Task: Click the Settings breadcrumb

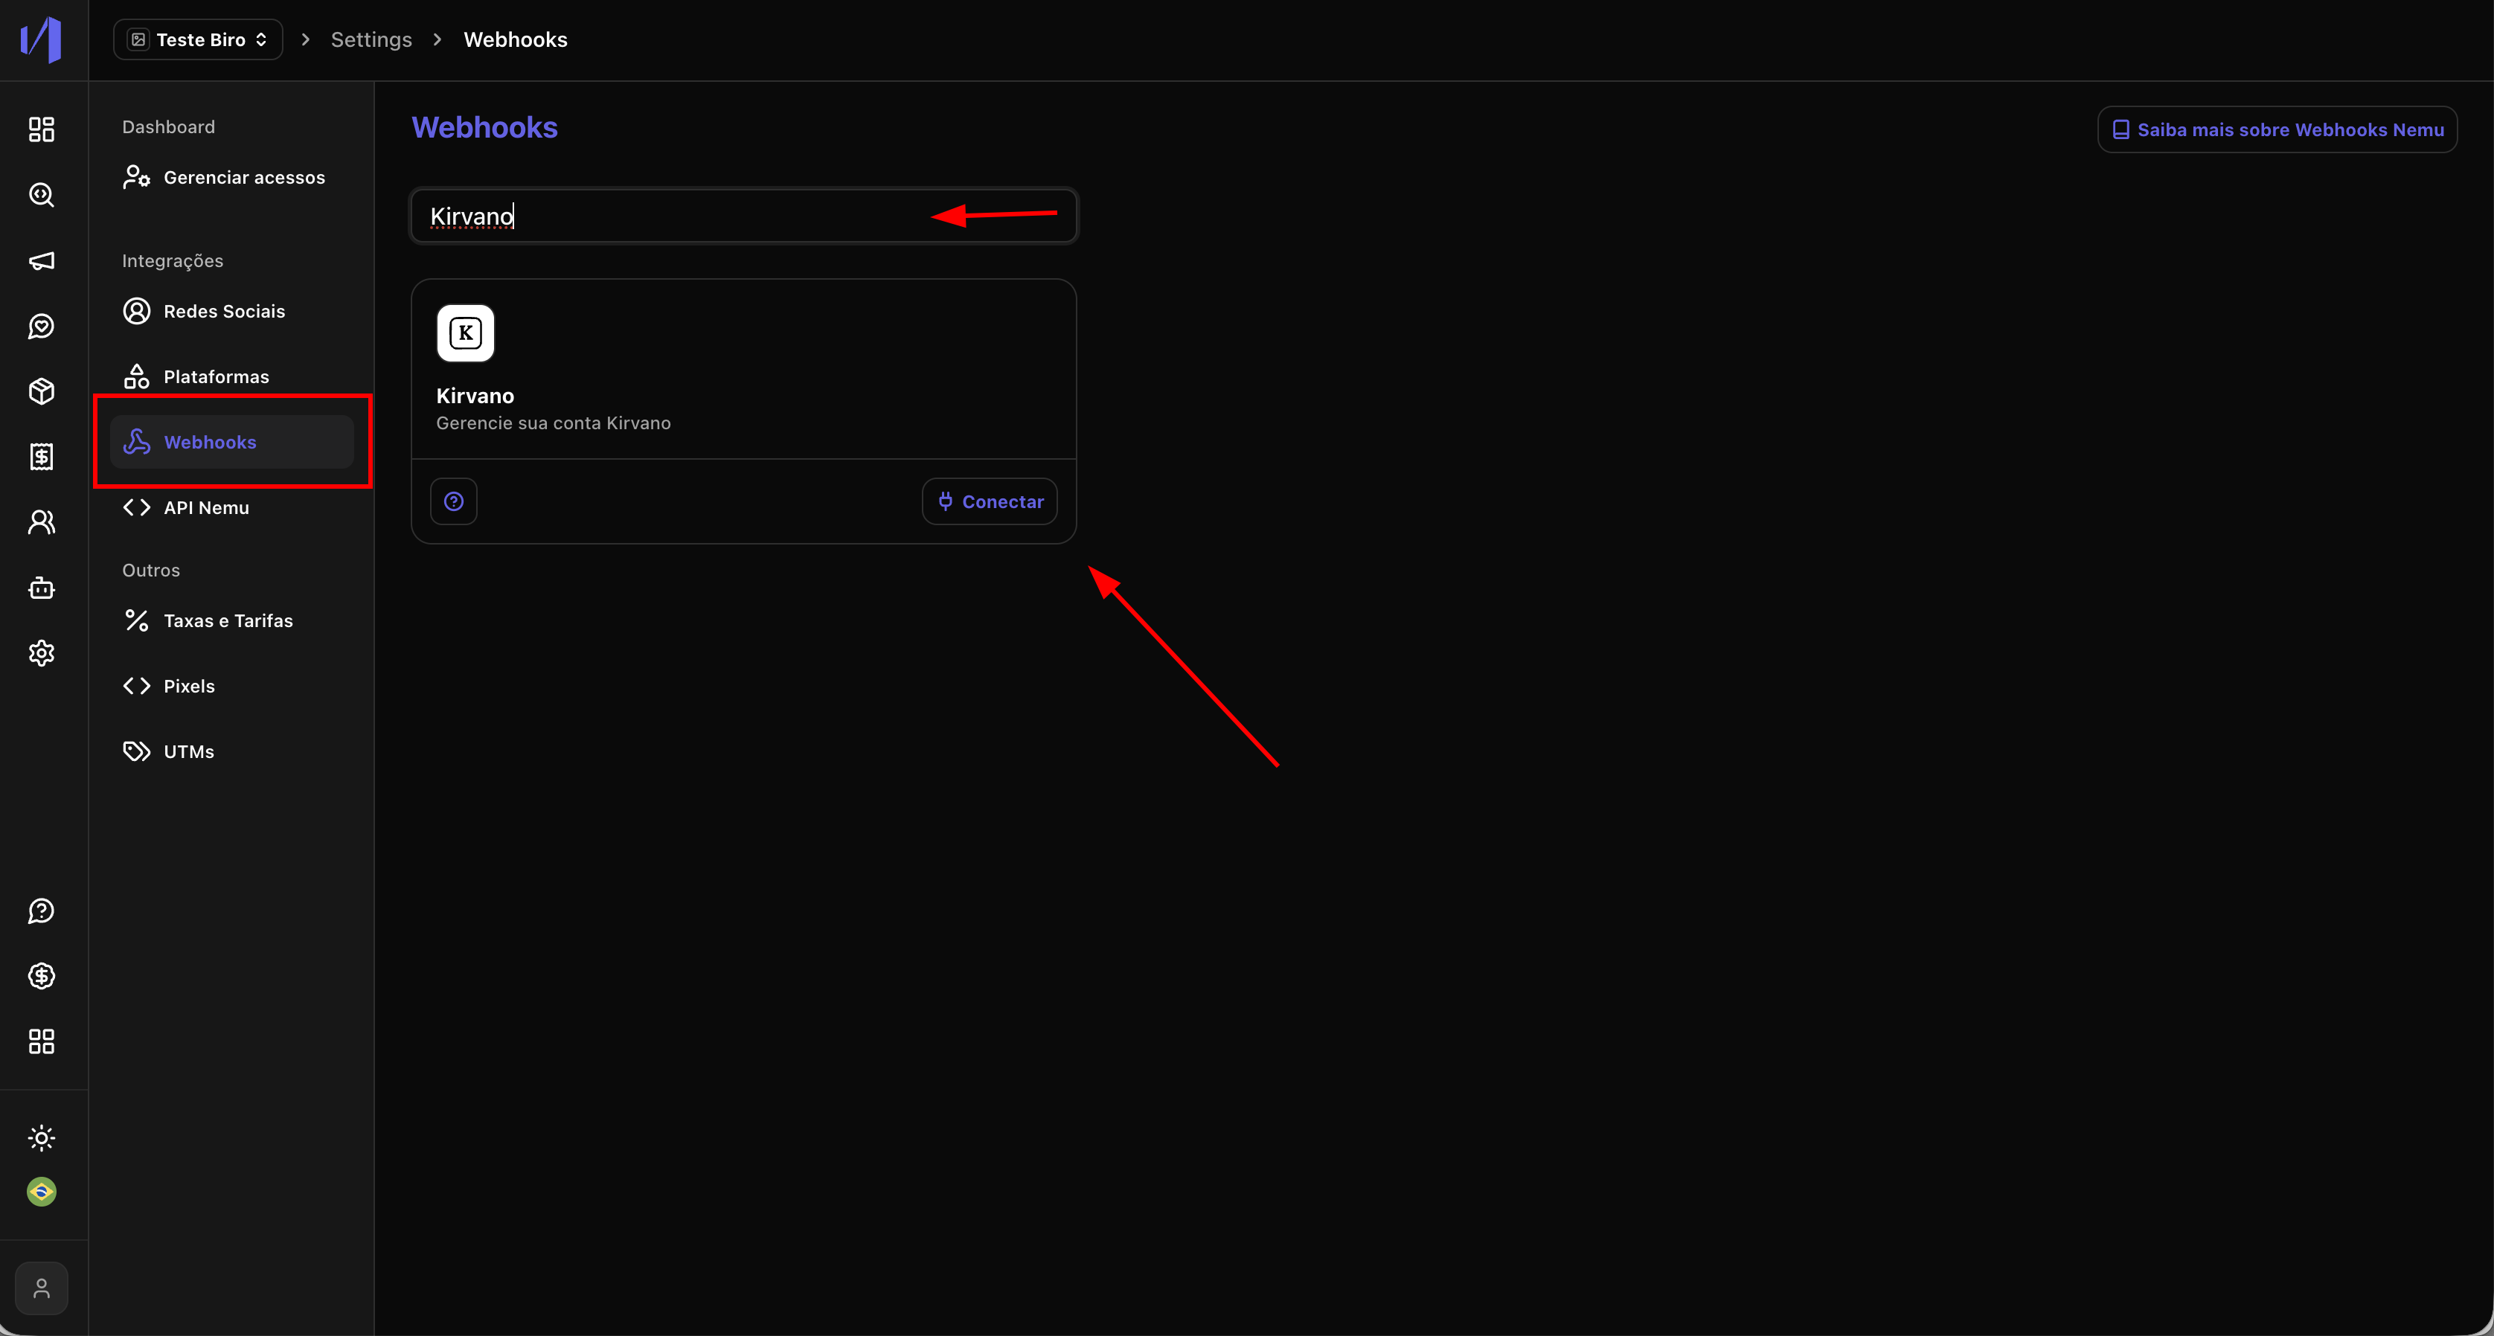Action: click(x=371, y=39)
